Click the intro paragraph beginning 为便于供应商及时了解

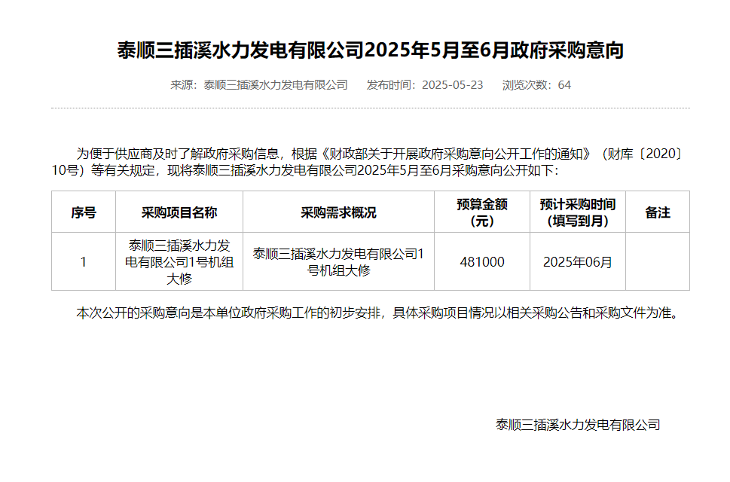click(x=368, y=162)
